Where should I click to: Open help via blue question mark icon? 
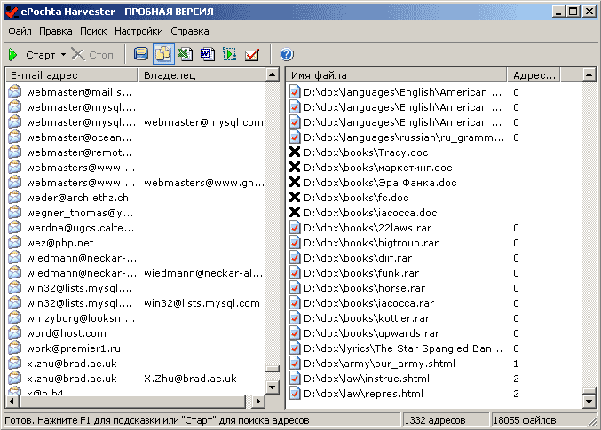(x=287, y=54)
